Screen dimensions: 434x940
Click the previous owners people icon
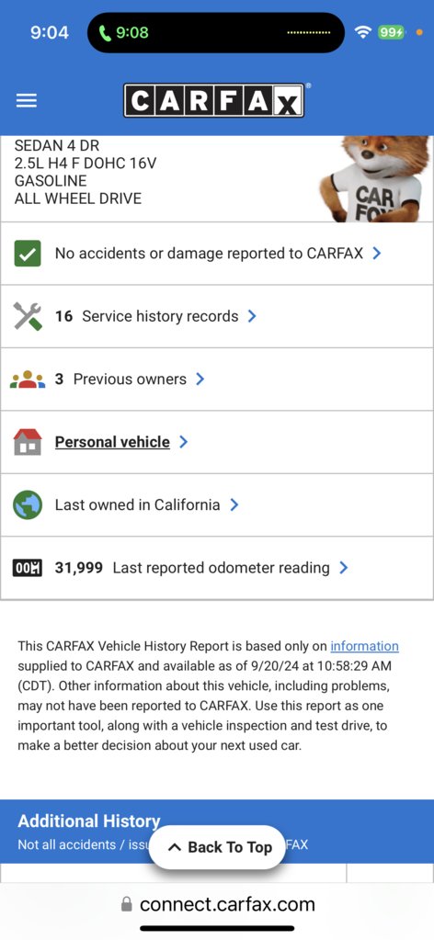[28, 379]
